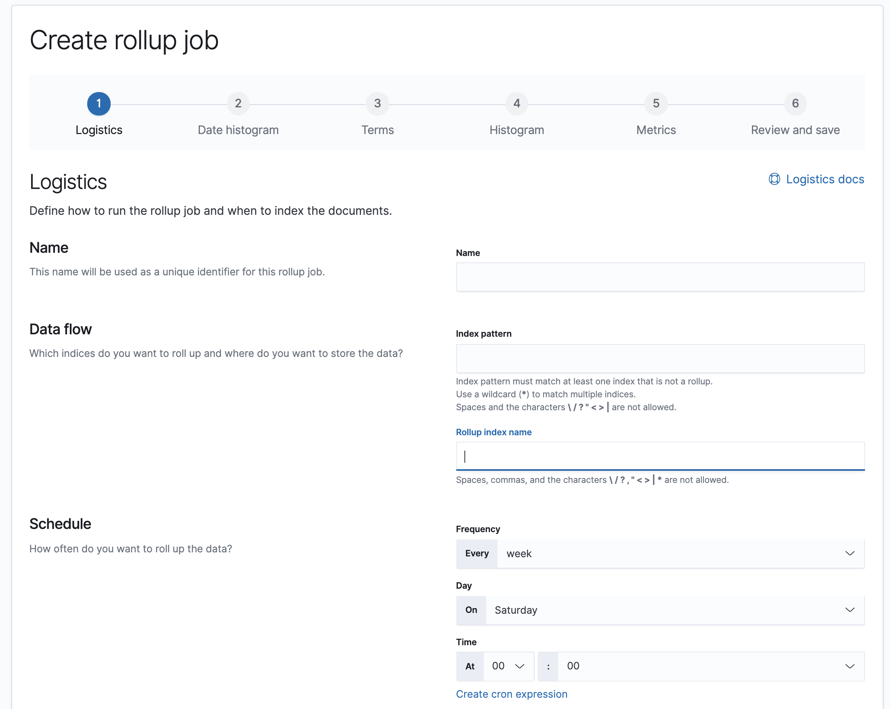
Task: Click the Terms step label
Action: (x=378, y=130)
